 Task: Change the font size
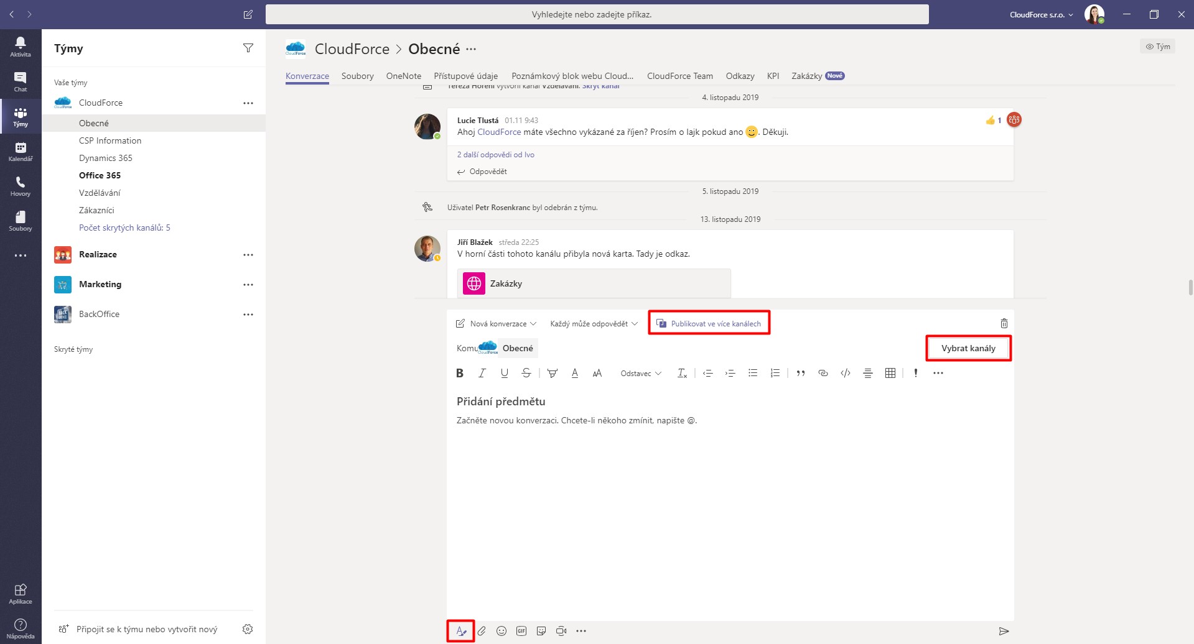597,373
